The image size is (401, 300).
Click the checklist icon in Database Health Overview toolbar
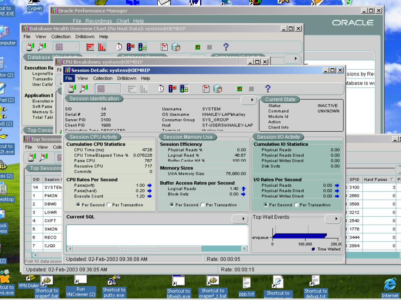pyautogui.click(x=164, y=47)
